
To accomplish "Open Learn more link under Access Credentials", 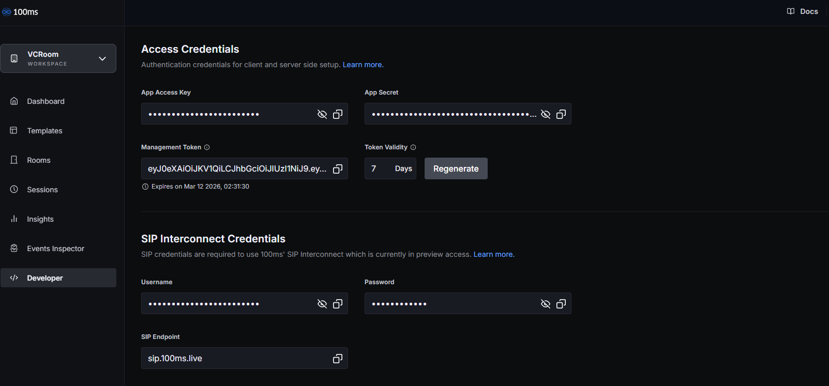I will (x=363, y=65).
